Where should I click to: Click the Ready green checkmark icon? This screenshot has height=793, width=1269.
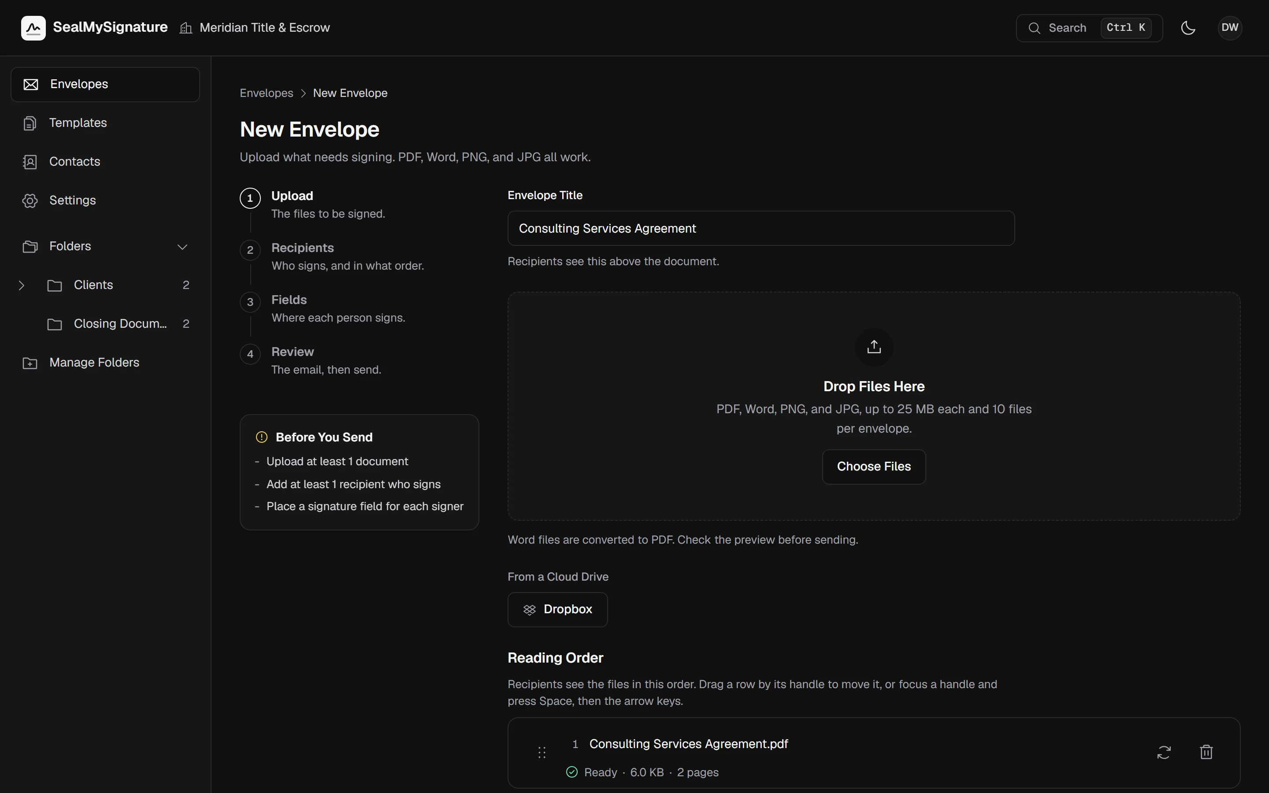pyautogui.click(x=571, y=772)
